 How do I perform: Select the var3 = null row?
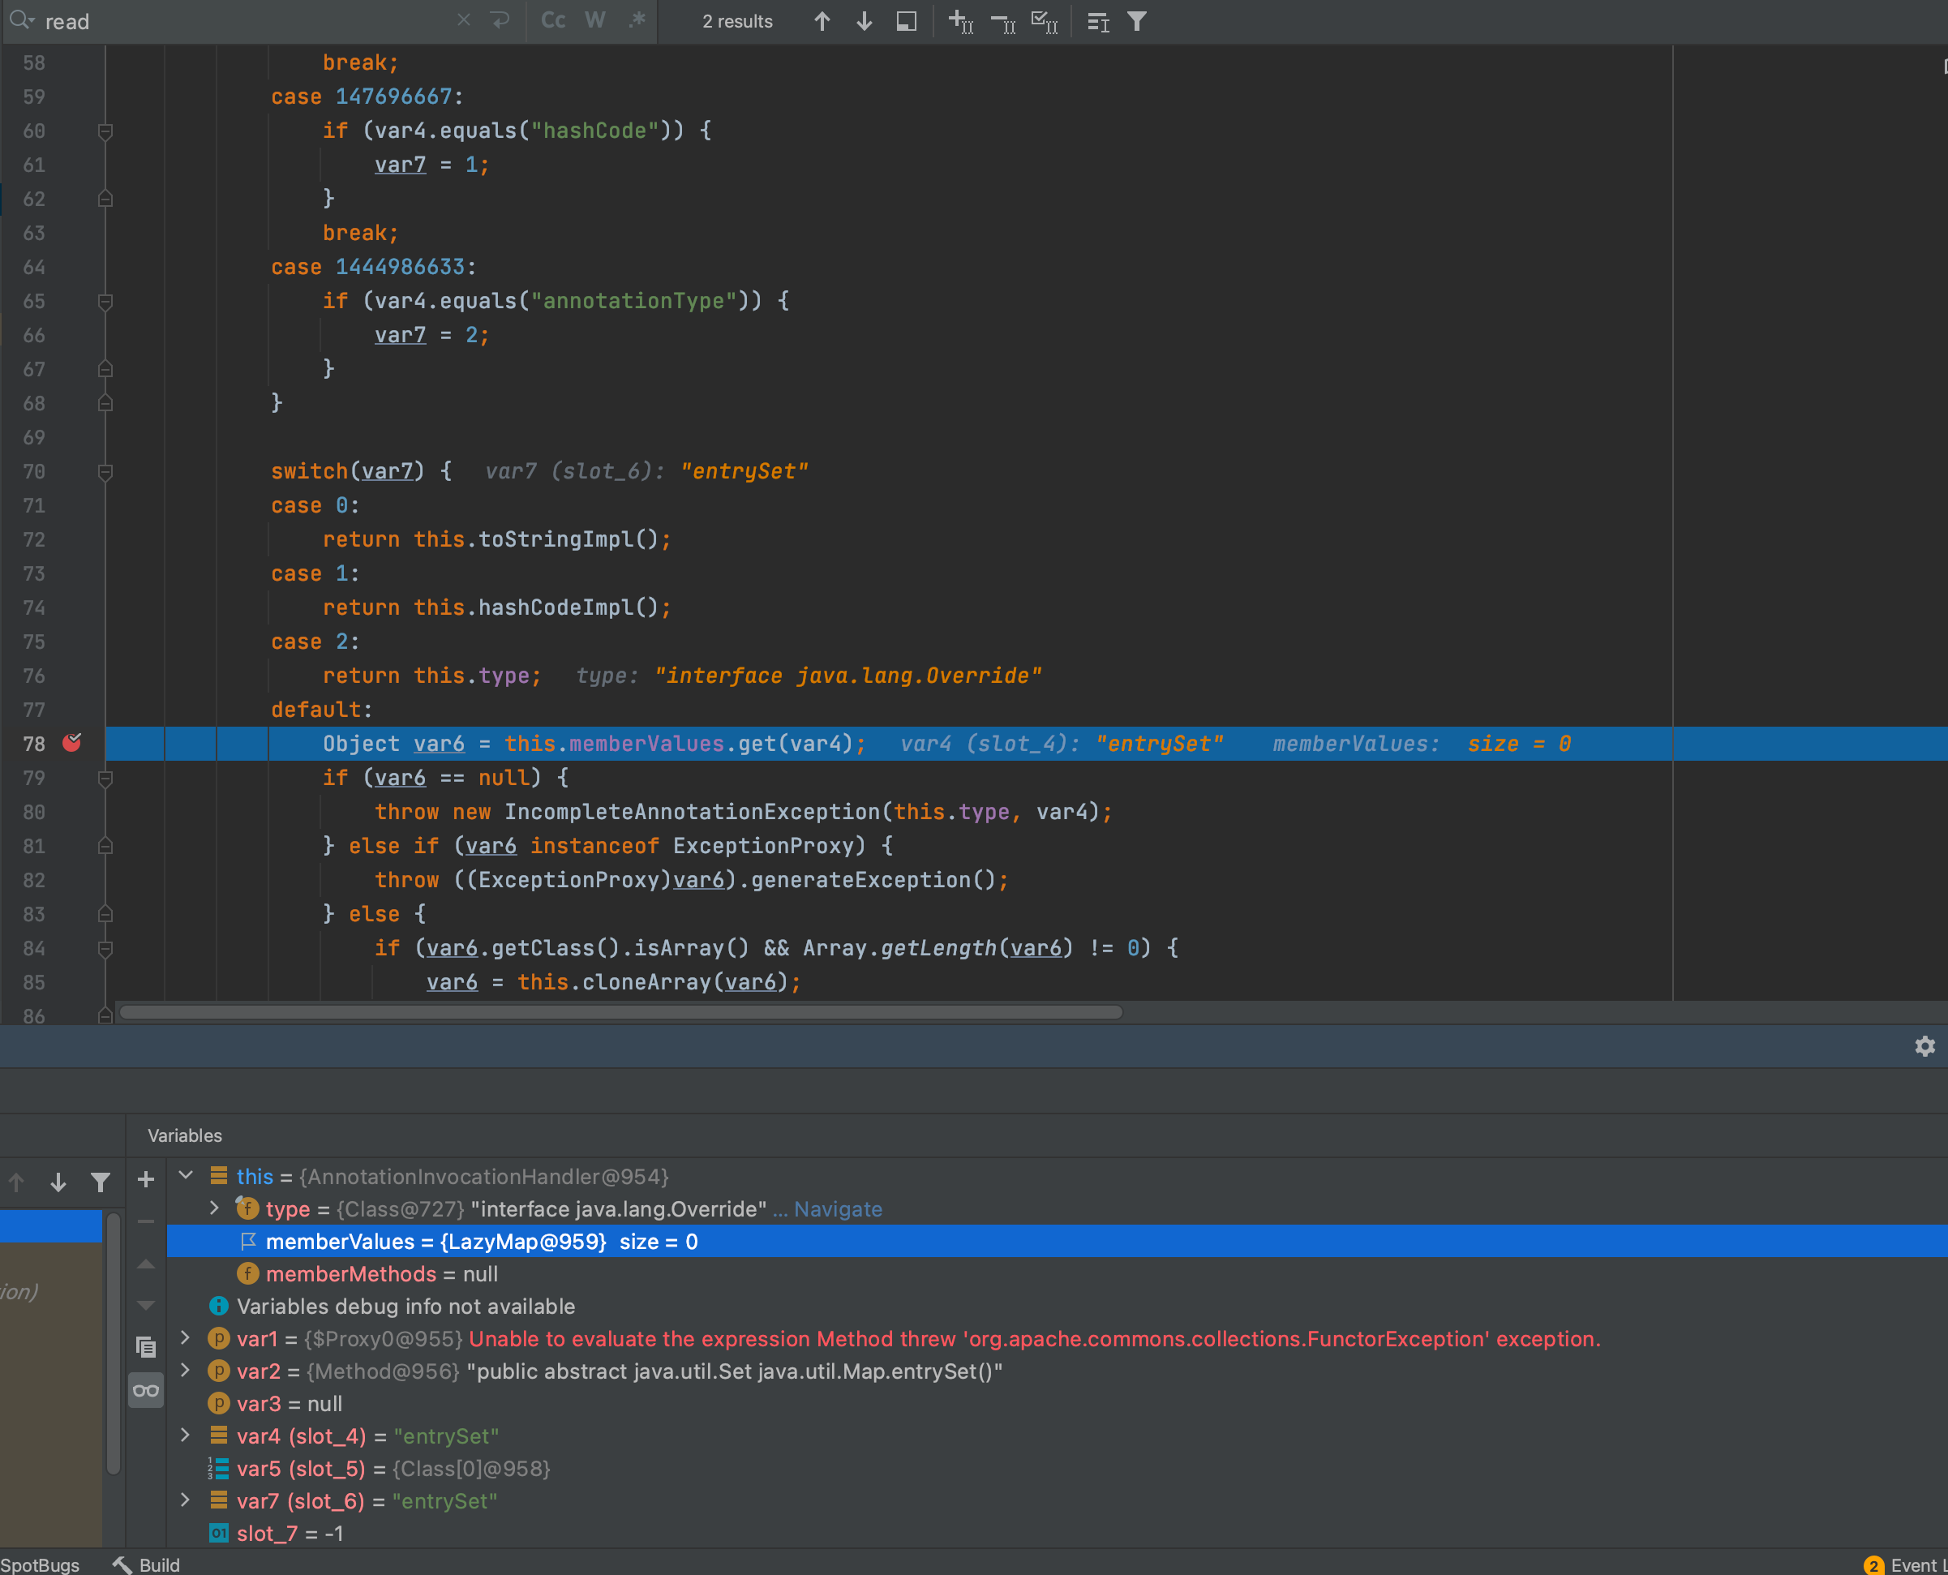(x=1057, y=1404)
